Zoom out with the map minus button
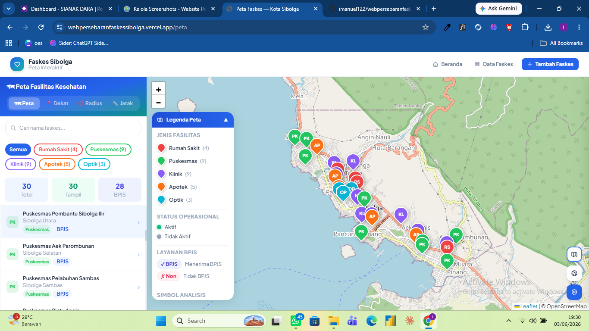Viewport: 589px width, 331px height. click(x=158, y=102)
